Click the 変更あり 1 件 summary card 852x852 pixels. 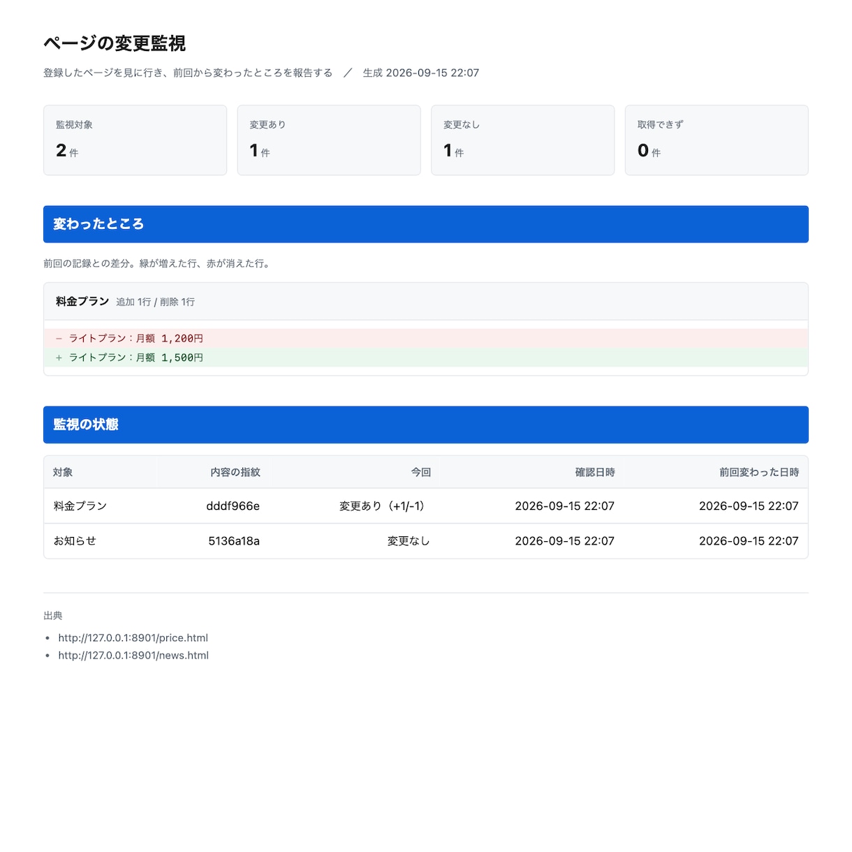[329, 140]
